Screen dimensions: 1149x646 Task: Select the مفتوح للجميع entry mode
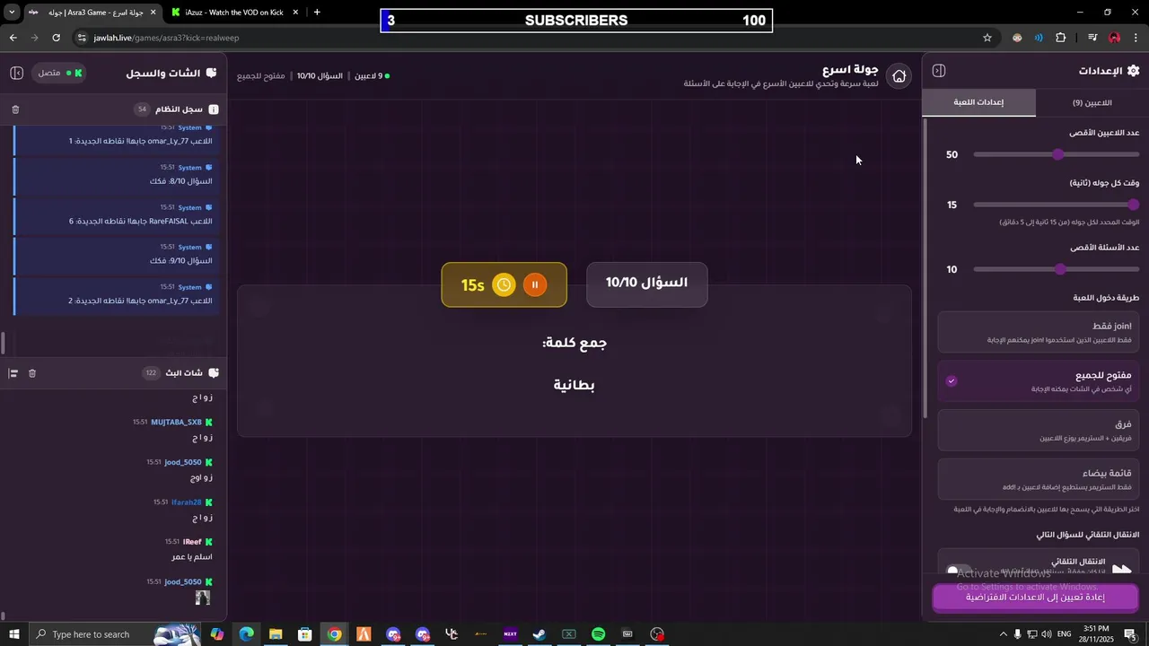(x=1039, y=381)
